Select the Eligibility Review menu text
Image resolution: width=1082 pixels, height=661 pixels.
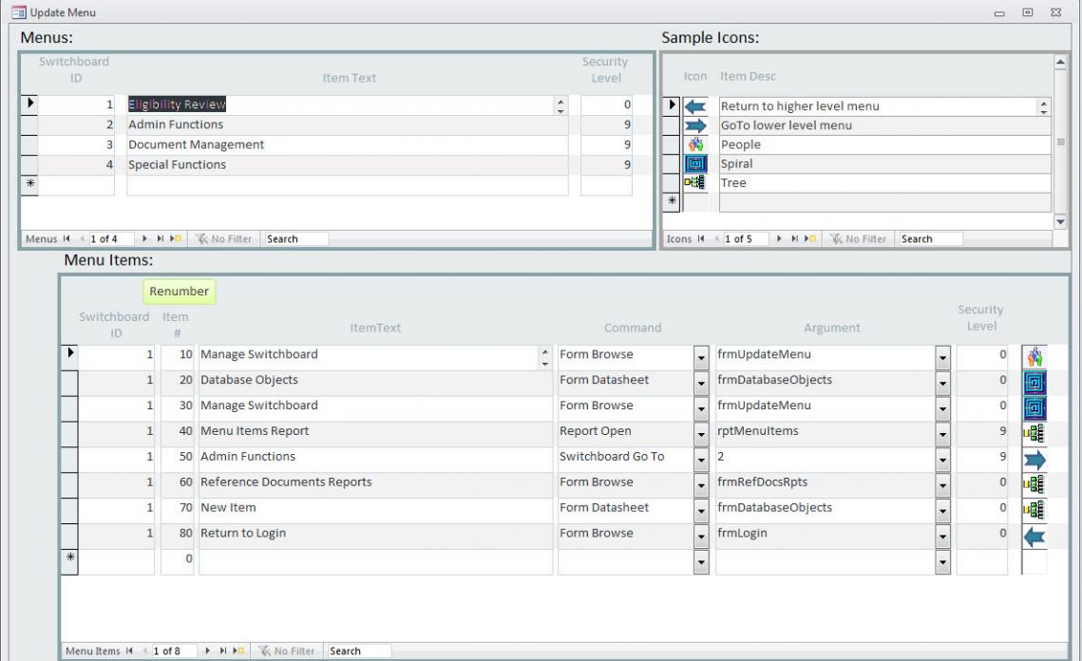[x=178, y=104]
